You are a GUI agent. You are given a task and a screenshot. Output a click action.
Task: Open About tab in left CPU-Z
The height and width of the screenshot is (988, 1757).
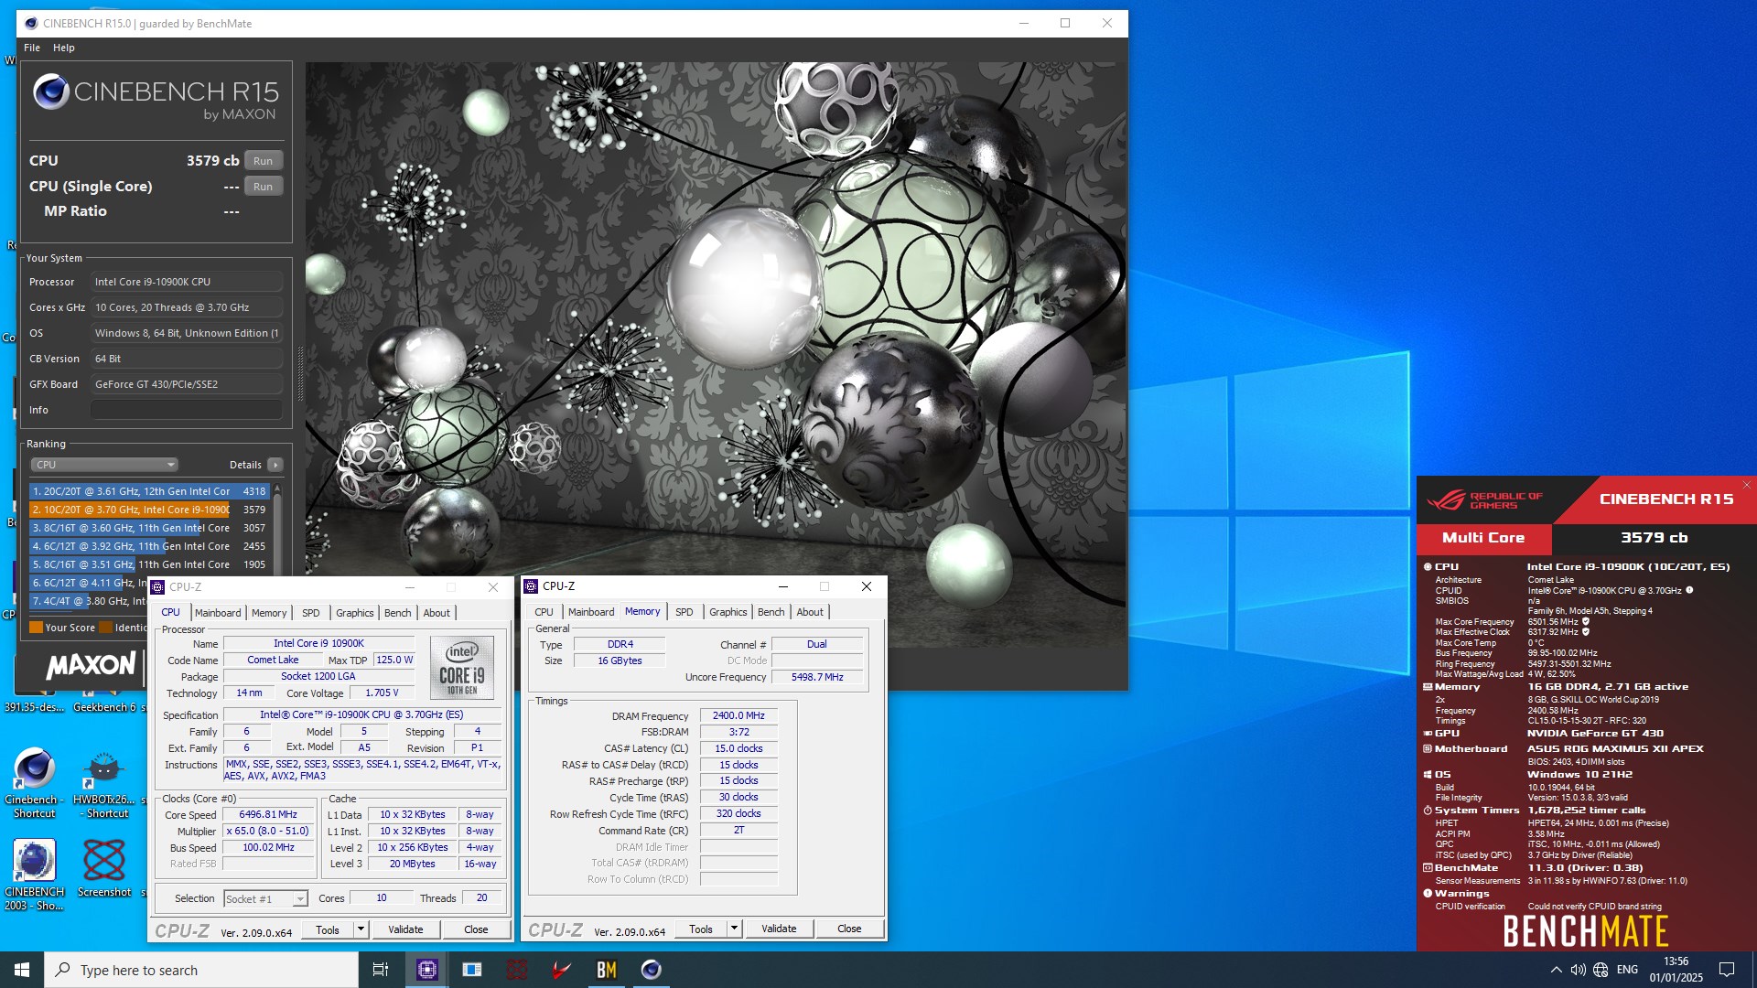[437, 613]
